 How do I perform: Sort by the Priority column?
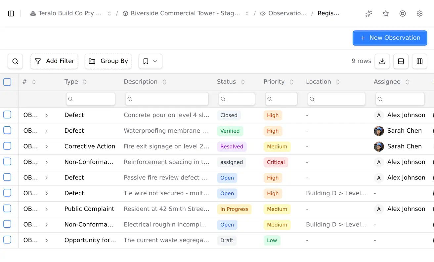[x=291, y=82]
